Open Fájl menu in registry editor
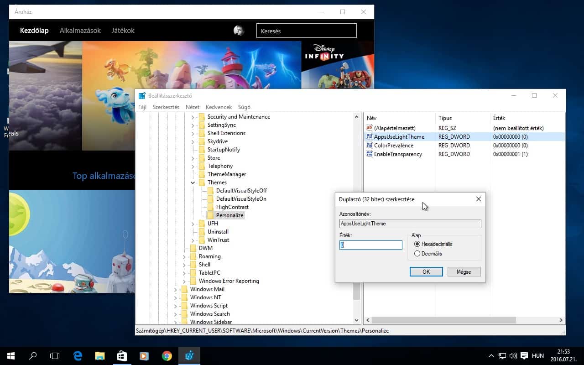 click(x=142, y=107)
